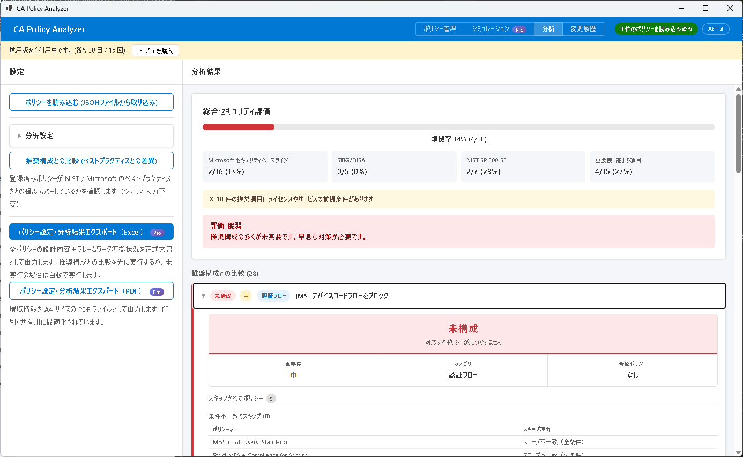743x457 pixels.
Task: Click the Pro badge on the Excel export button
Action: click(157, 233)
